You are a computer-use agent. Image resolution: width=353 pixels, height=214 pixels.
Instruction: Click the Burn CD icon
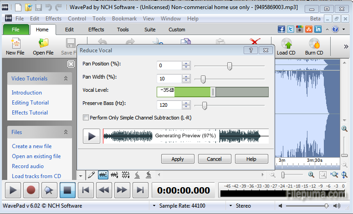click(x=314, y=45)
